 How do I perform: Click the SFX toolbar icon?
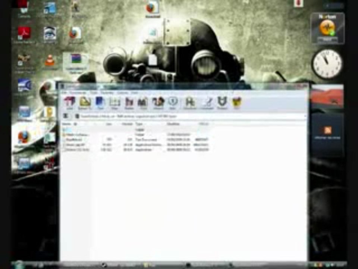[x=236, y=103]
